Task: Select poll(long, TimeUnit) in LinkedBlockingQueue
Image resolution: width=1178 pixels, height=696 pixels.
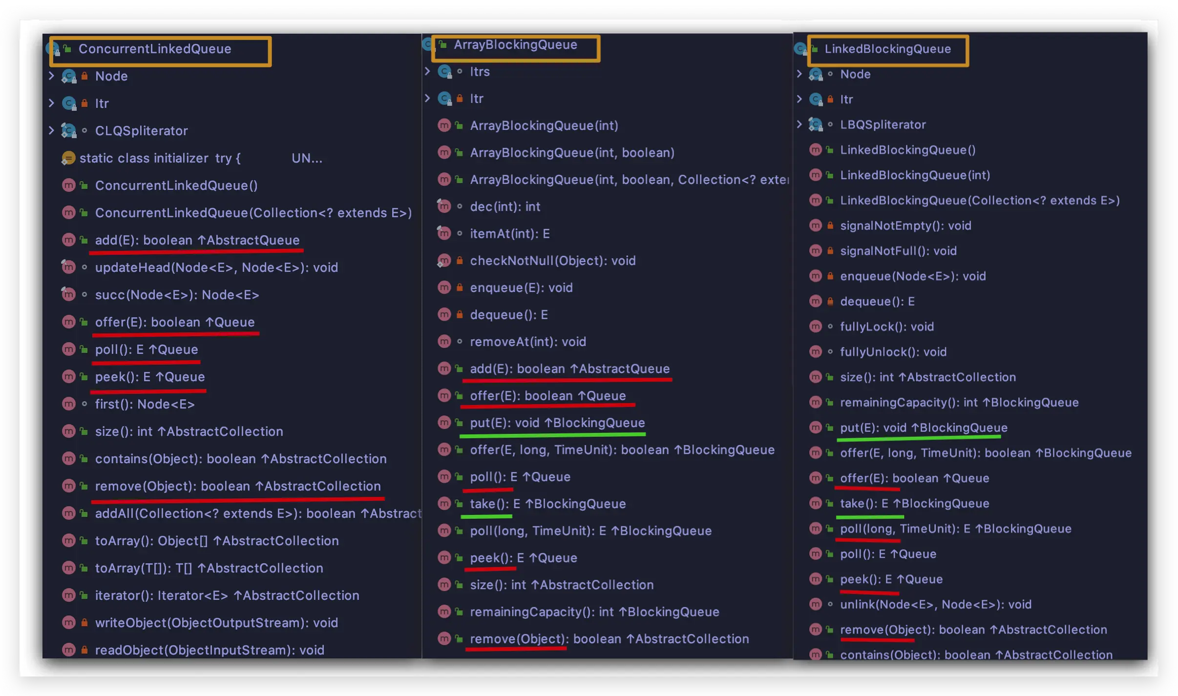Action: pyautogui.click(x=956, y=529)
